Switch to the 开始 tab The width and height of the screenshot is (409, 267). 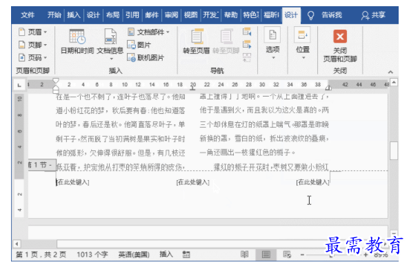click(54, 15)
